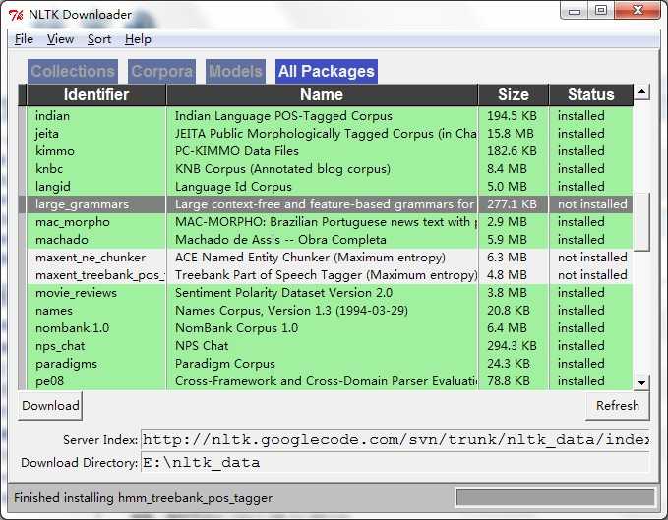Click the '277.1 KB' size cell
Screen dimensions: 668x520
click(512, 204)
